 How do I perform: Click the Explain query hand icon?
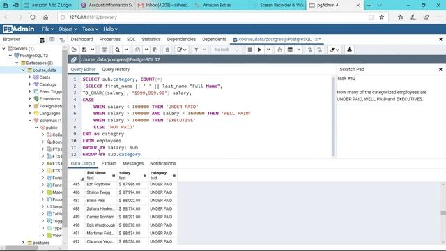pos(280,50)
